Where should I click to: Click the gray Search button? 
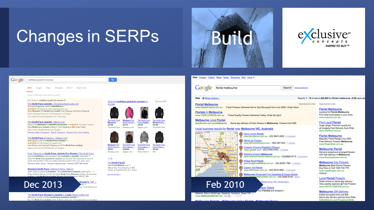click(x=288, y=87)
